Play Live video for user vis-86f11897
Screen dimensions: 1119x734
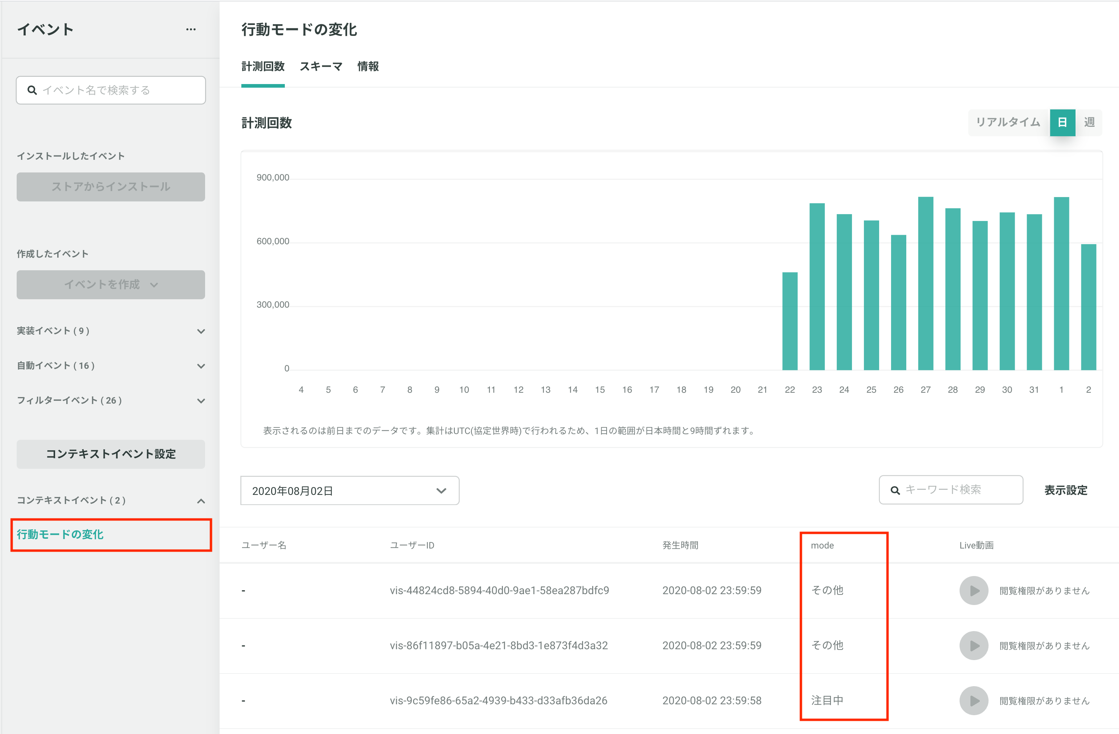click(974, 646)
